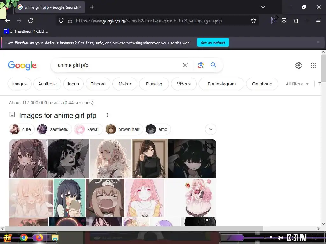
Task: Open the volume speaker tray icon
Action: [x=280, y=238]
